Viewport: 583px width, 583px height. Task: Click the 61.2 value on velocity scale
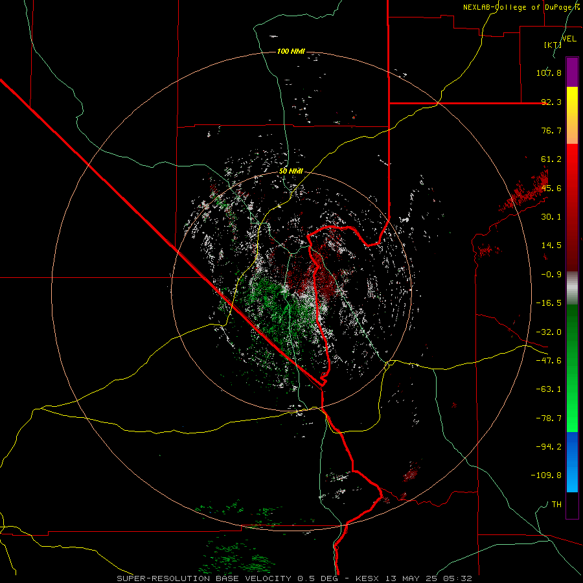551,159
